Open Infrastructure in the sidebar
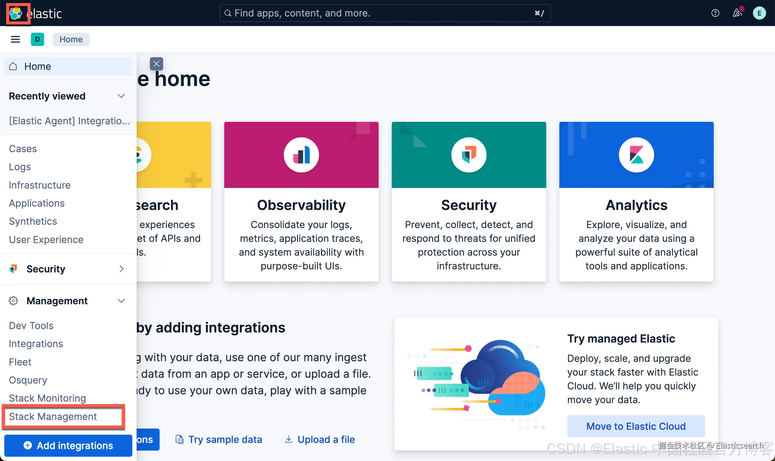 pyautogui.click(x=40, y=185)
